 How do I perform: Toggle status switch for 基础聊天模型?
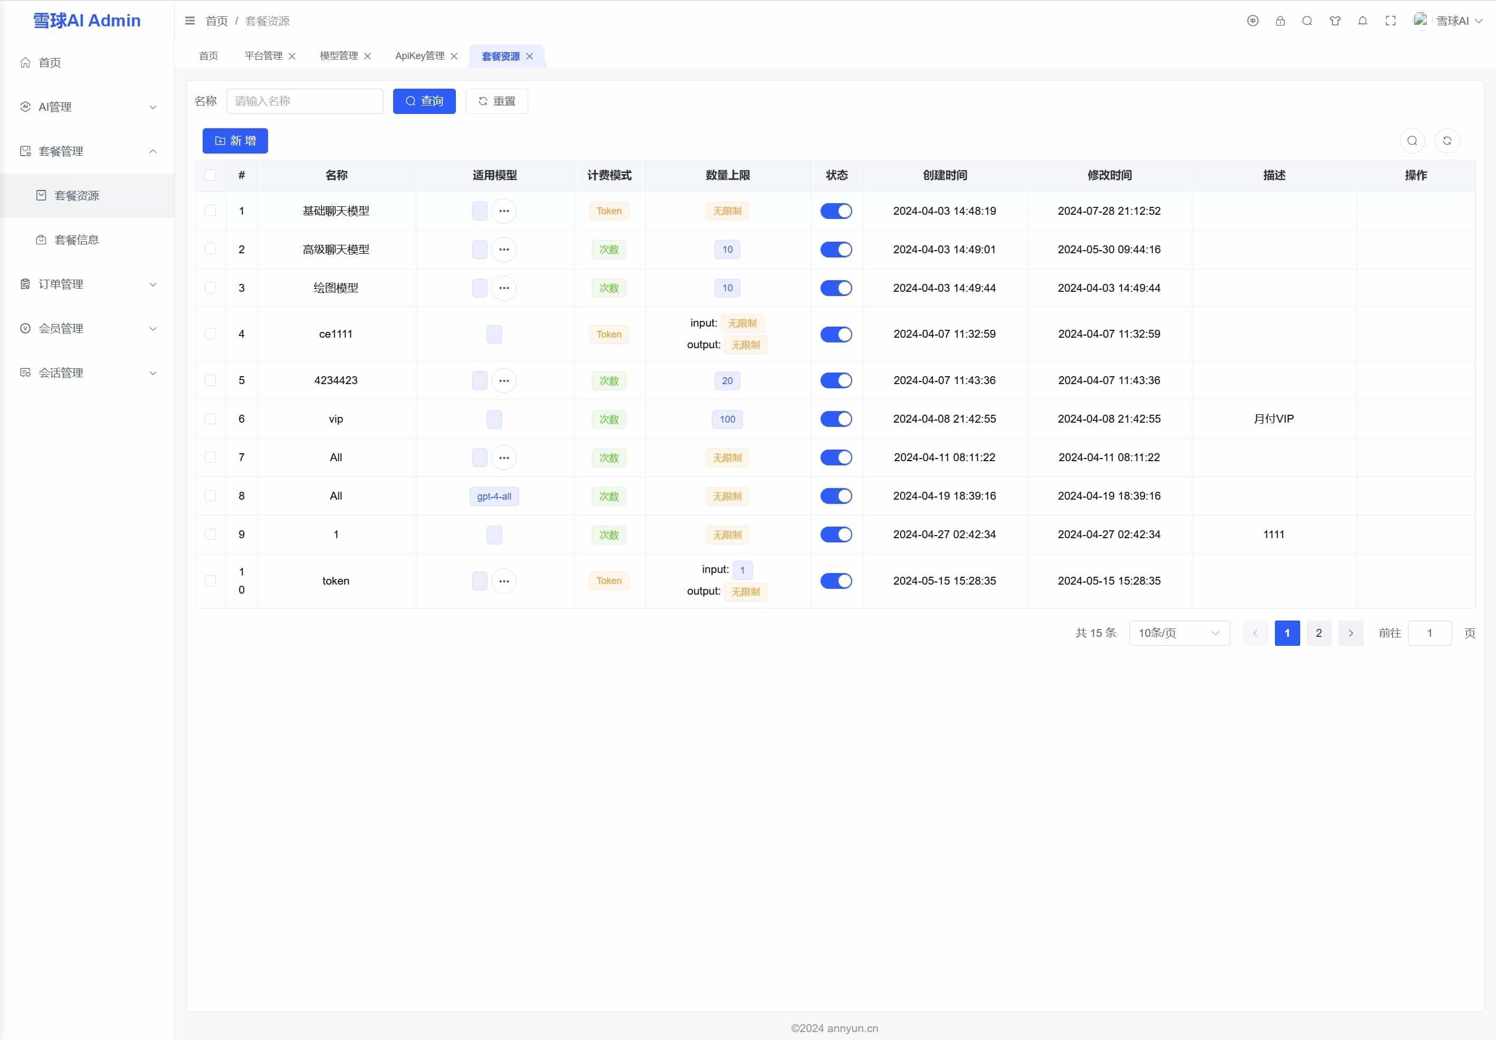tap(836, 211)
